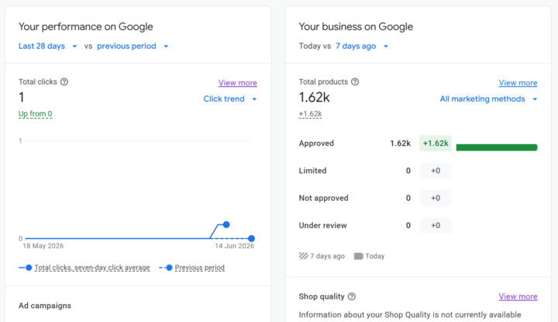558x322 pixels.
Task: Open the Click trend dropdown
Action: pyautogui.click(x=230, y=99)
